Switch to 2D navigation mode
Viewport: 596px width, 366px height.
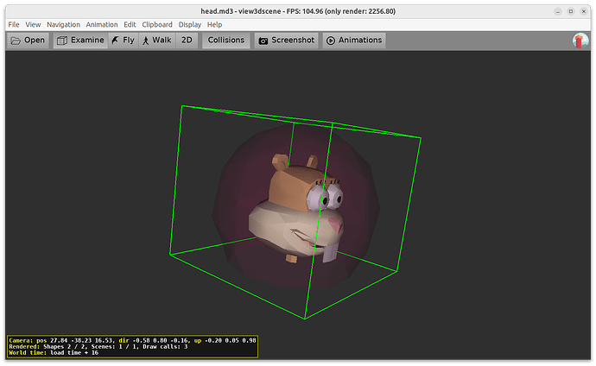187,41
